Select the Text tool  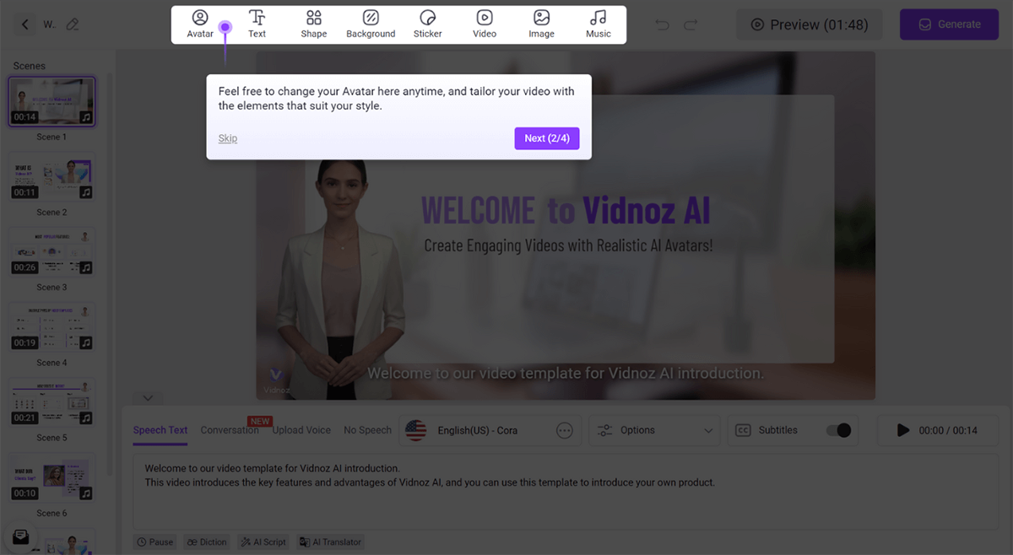[x=257, y=24]
